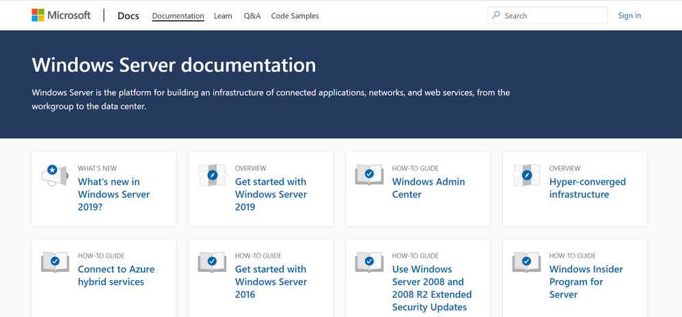
Task: Click the Get started with Windows Server 2016 book icon
Action: point(212,262)
